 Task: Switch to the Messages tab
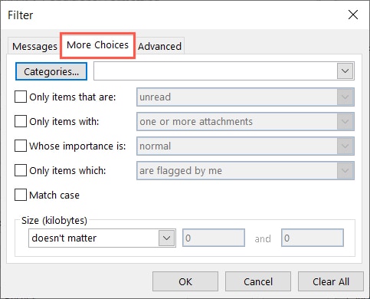[x=34, y=46]
